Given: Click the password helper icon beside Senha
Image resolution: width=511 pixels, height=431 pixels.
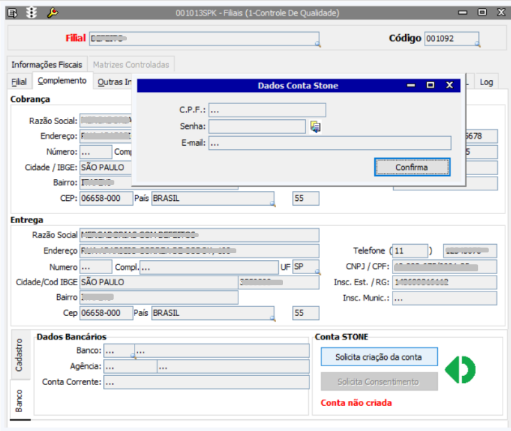Looking at the screenshot, I should click(316, 126).
